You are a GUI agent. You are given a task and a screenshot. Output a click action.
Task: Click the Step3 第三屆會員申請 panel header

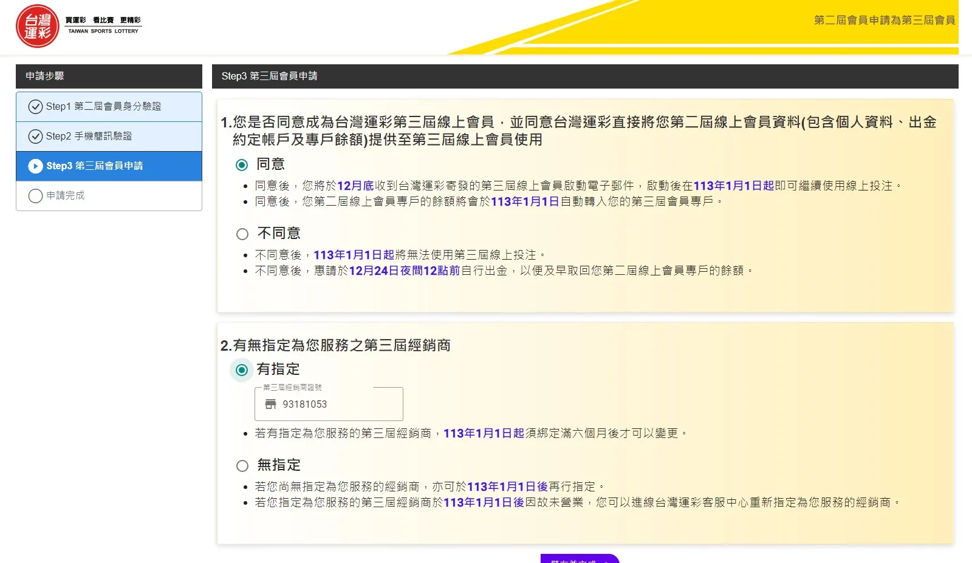(585, 76)
